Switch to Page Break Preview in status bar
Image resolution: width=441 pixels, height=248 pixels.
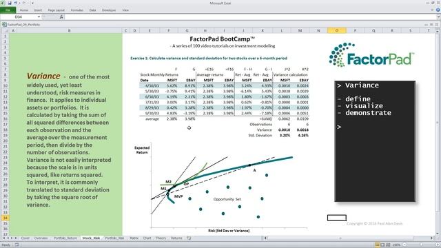coord(388,245)
